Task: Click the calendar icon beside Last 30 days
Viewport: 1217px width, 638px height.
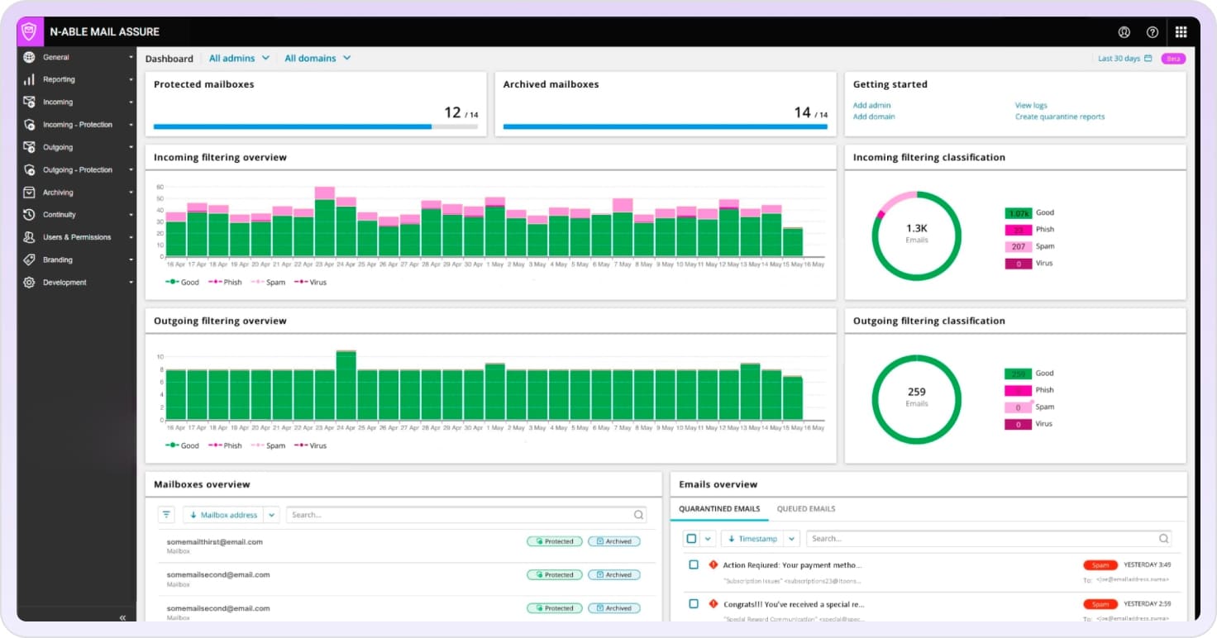Action: tap(1148, 59)
